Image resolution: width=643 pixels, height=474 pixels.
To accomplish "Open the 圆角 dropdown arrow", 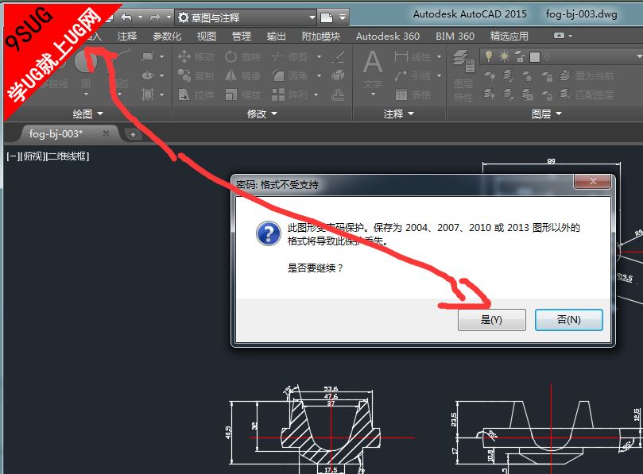I will pyautogui.click(x=319, y=75).
